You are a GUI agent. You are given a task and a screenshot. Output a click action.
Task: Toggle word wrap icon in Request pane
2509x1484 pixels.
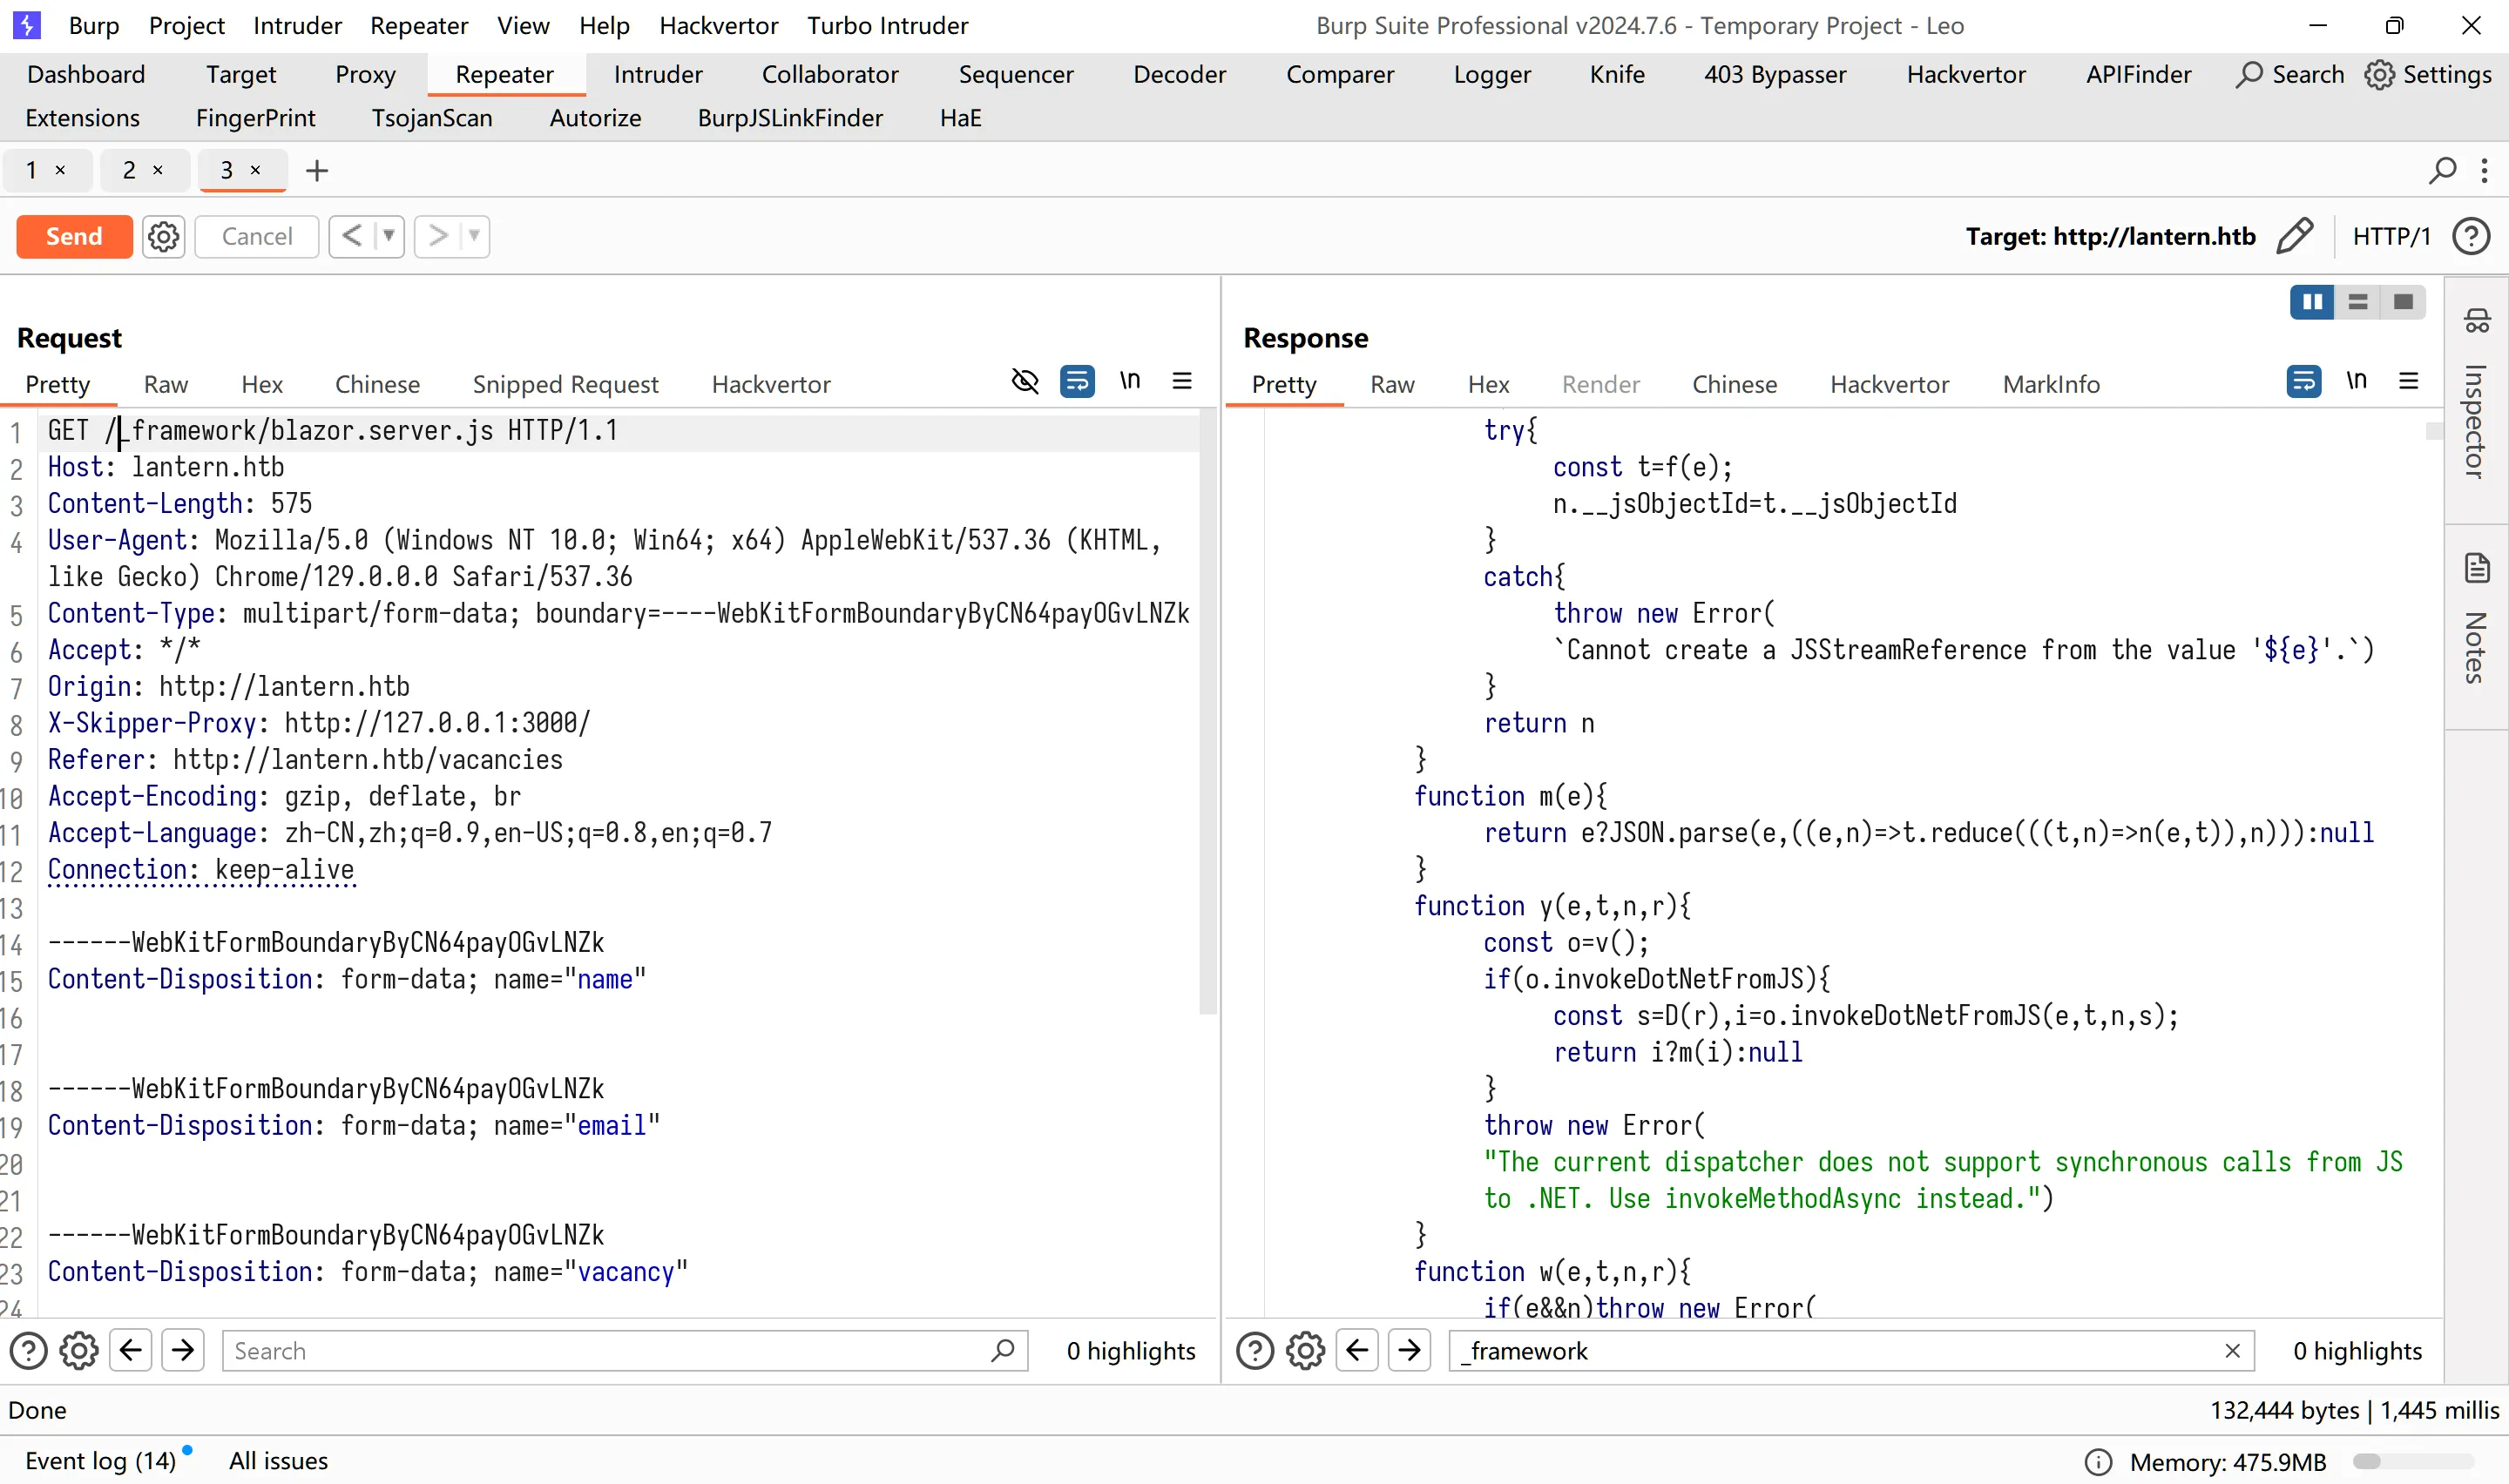pyautogui.click(x=1077, y=381)
